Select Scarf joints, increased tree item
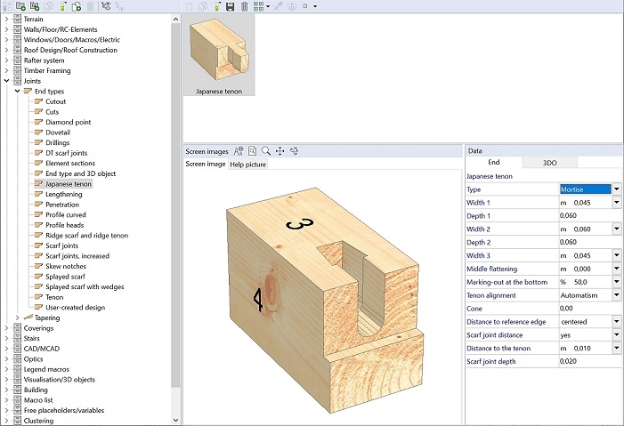 [77, 256]
